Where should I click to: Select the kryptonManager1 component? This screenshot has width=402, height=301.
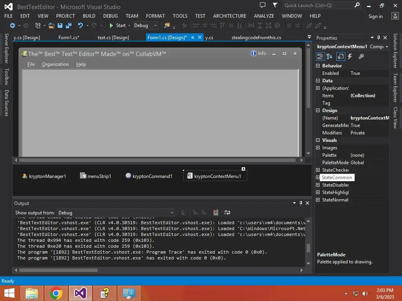(x=44, y=176)
